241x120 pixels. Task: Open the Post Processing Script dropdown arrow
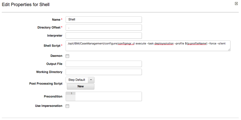point(91,80)
